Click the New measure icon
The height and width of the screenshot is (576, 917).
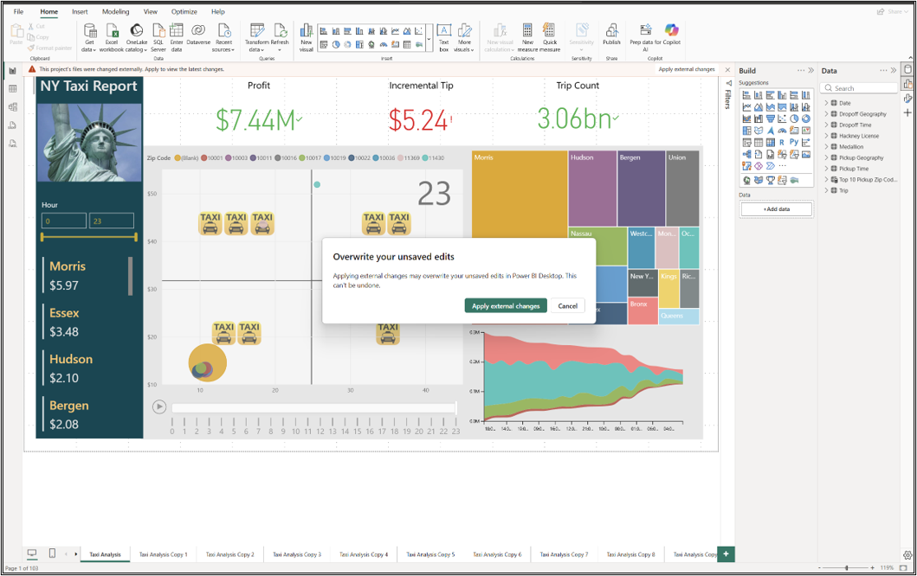(x=527, y=30)
